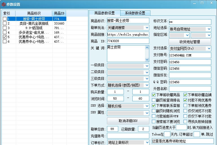The width and height of the screenshot is (217, 145).
Task: Click the 支付账号 text field
Action: pos(190,55)
